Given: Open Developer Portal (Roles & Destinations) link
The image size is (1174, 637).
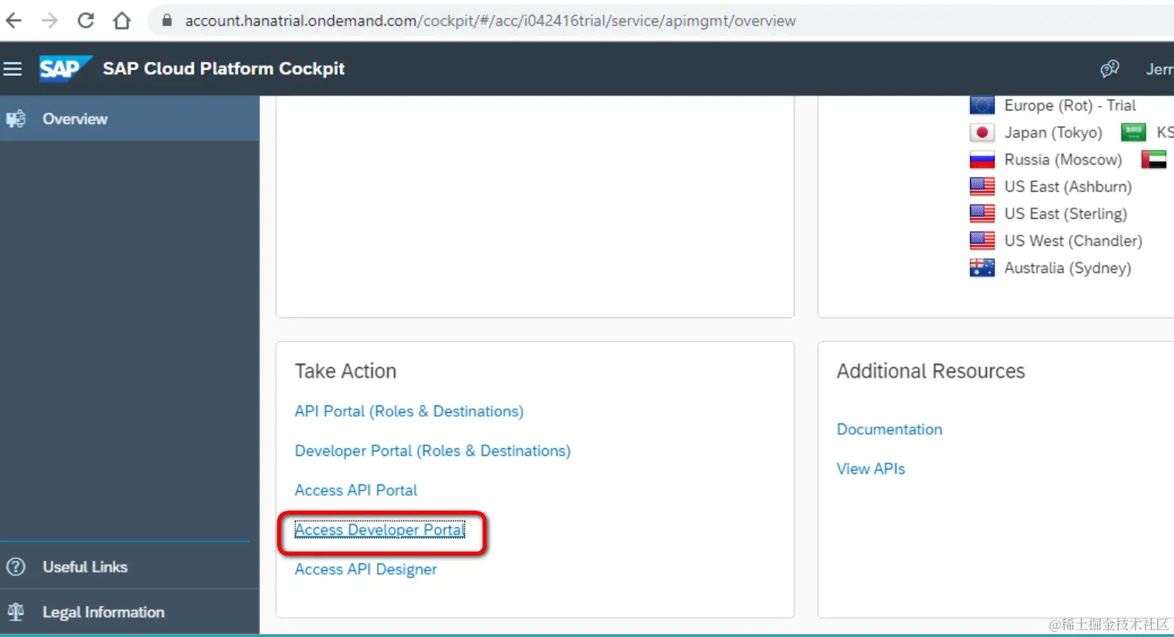Looking at the screenshot, I should click(433, 450).
